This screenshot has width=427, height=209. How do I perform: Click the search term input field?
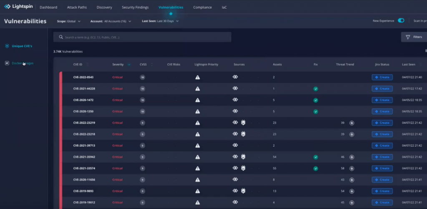(x=142, y=37)
